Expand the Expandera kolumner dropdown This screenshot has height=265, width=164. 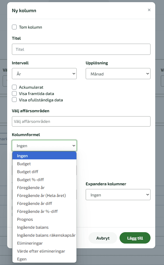118,195
